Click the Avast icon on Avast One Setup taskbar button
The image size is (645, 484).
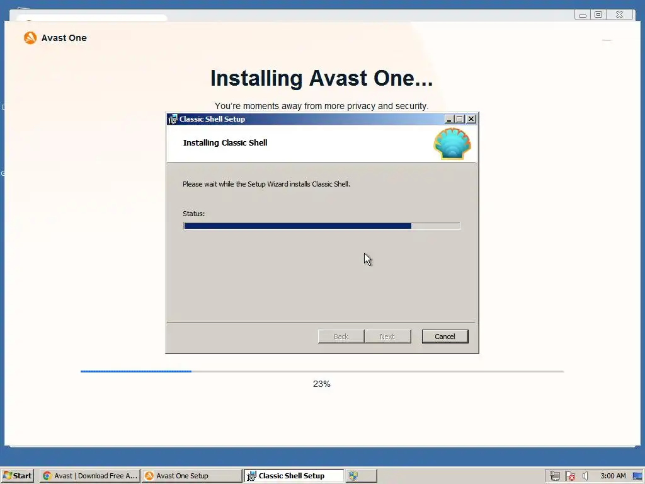(x=149, y=476)
